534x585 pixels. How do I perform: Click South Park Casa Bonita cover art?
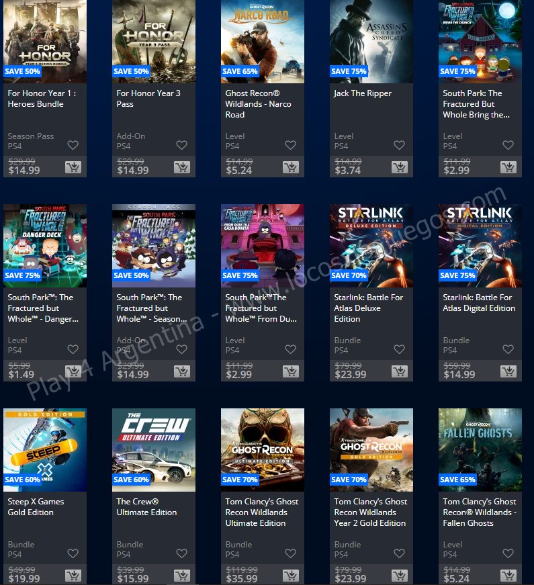coord(263,245)
